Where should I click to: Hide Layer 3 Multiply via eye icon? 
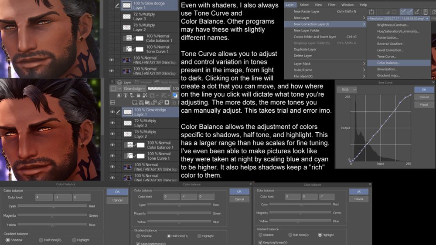pyautogui.click(x=112, y=123)
